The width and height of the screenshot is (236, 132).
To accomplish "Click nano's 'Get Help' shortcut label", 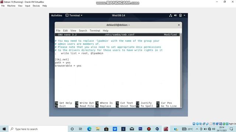I will click(x=66, y=103).
